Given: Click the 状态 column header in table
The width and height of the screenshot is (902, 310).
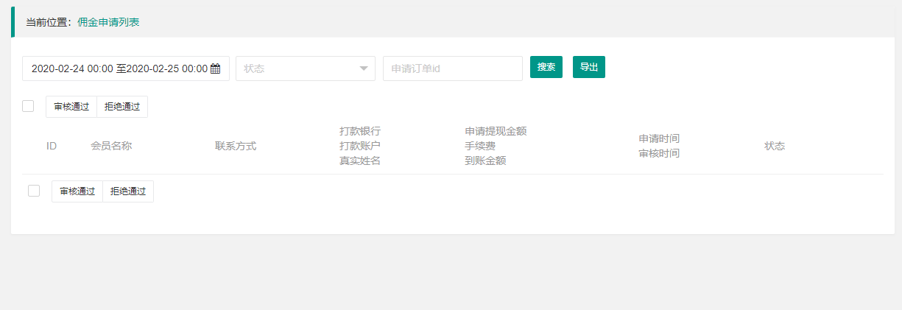Looking at the screenshot, I should [775, 146].
